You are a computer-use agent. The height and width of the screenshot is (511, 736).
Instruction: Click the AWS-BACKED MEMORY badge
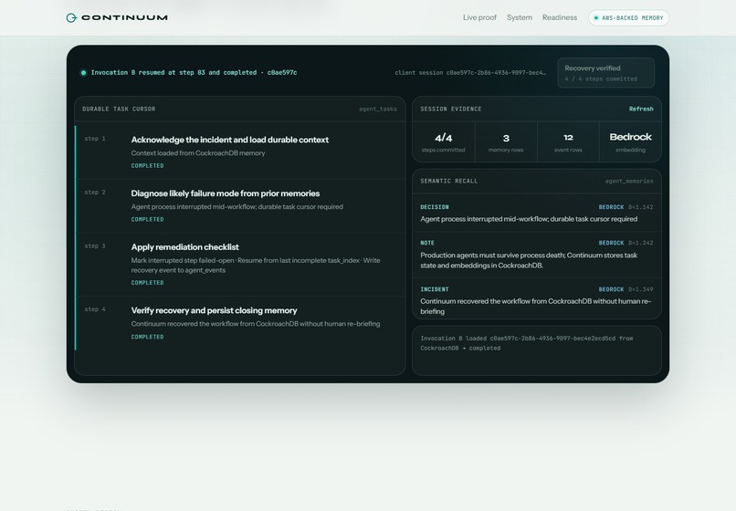tap(628, 18)
